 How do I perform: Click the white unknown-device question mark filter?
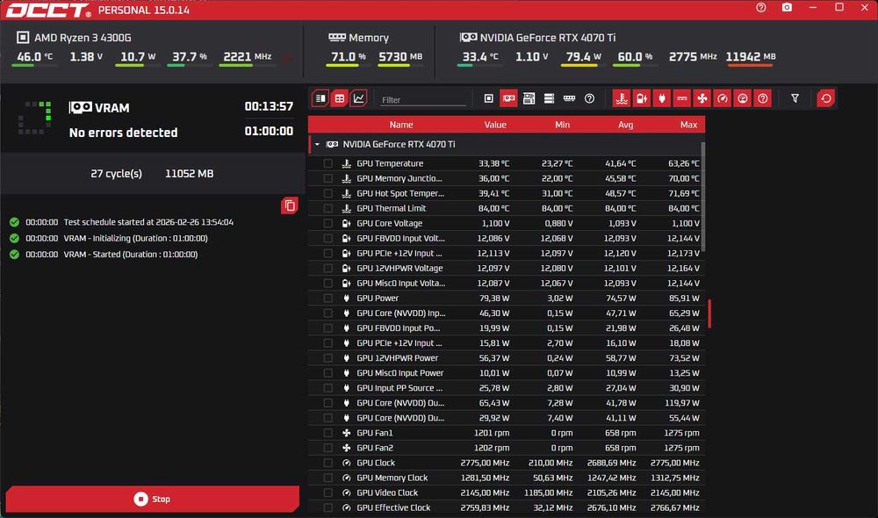(x=589, y=98)
